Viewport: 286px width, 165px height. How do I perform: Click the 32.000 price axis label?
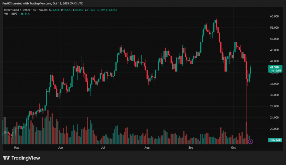[274, 95]
